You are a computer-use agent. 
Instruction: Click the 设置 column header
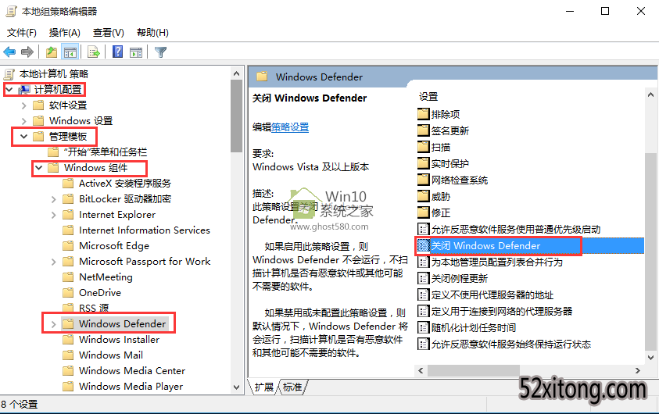pos(428,97)
